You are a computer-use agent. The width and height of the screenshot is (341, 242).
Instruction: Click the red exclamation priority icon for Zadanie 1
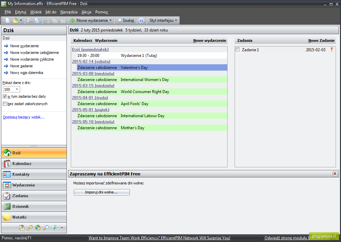(x=332, y=50)
